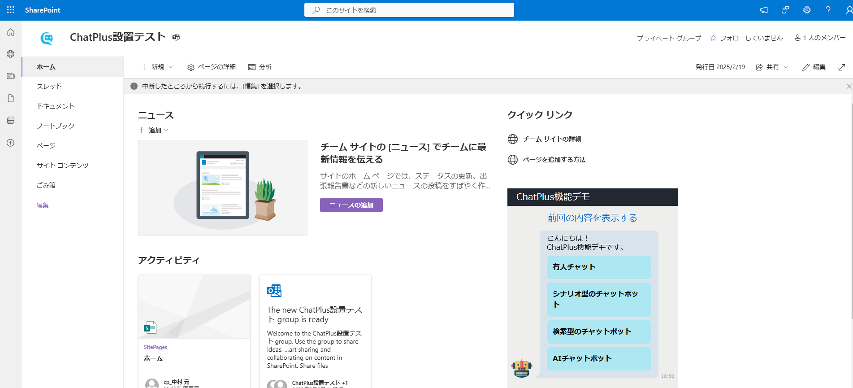Dismiss the info message bar
The width and height of the screenshot is (853, 388).
pos(849,86)
